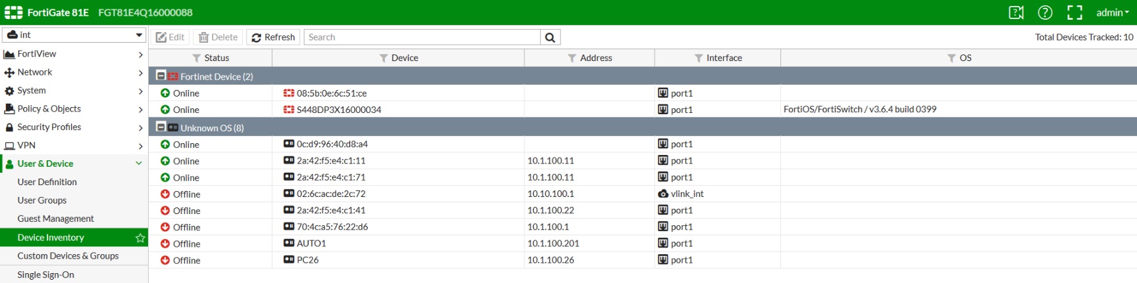Collapse the Fortinet Device (2) group
1137x283 pixels.
point(161,76)
